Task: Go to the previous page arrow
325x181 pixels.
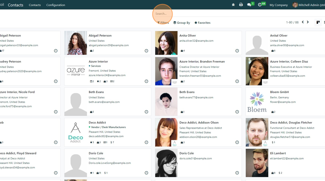Action: pos(303,22)
